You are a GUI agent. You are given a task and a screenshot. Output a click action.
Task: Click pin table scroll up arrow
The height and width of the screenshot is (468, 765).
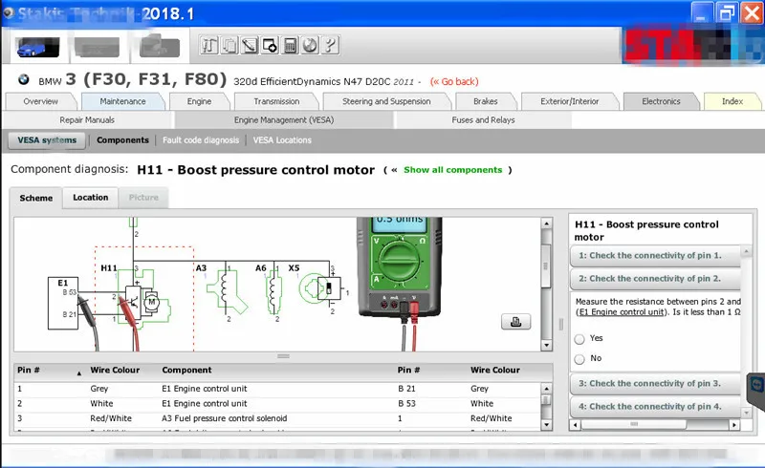[x=546, y=390]
